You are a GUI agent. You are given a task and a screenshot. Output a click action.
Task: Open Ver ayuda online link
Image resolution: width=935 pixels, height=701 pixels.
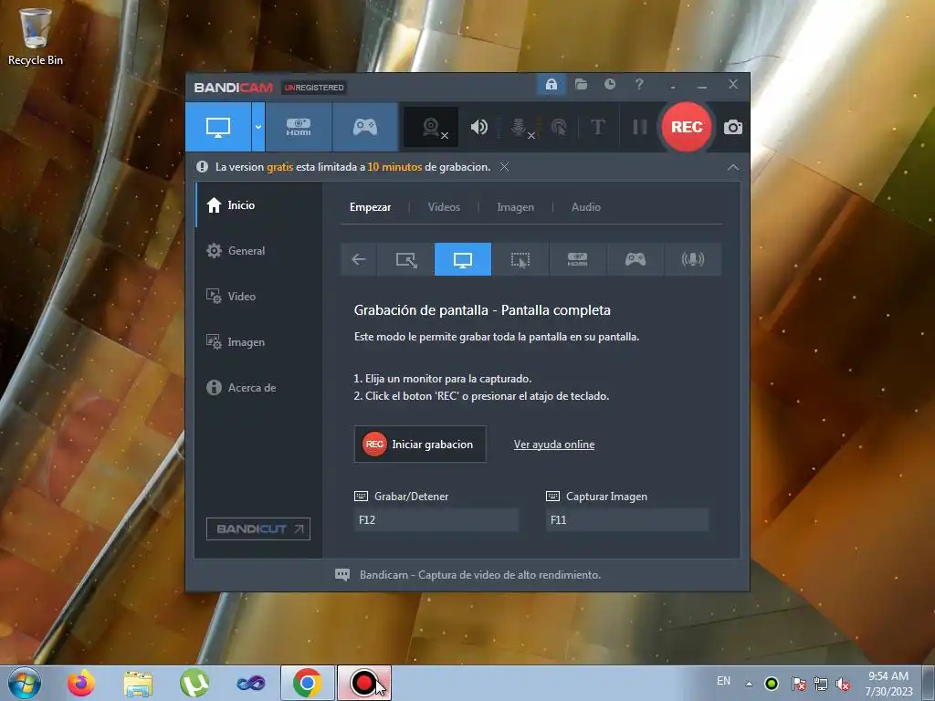click(x=554, y=445)
